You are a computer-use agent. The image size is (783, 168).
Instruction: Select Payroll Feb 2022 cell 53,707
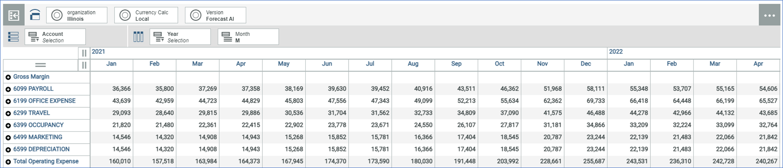click(672, 89)
